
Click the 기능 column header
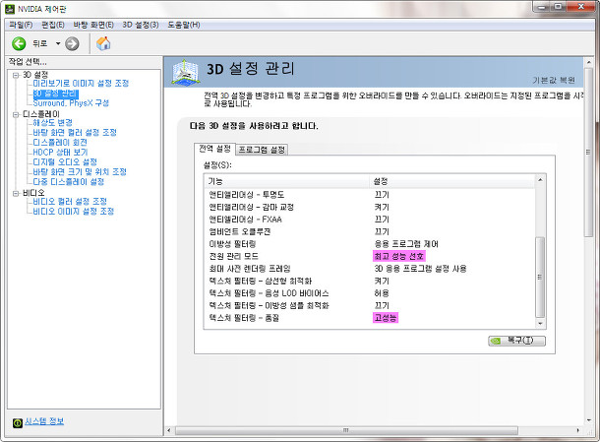(287, 181)
